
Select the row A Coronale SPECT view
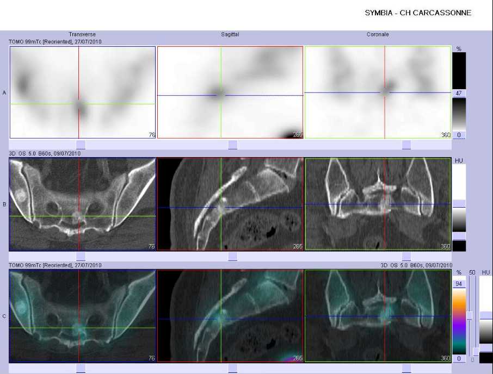[x=378, y=92]
